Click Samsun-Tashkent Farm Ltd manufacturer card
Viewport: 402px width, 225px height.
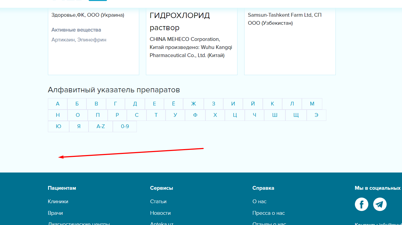[x=290, y=41]
